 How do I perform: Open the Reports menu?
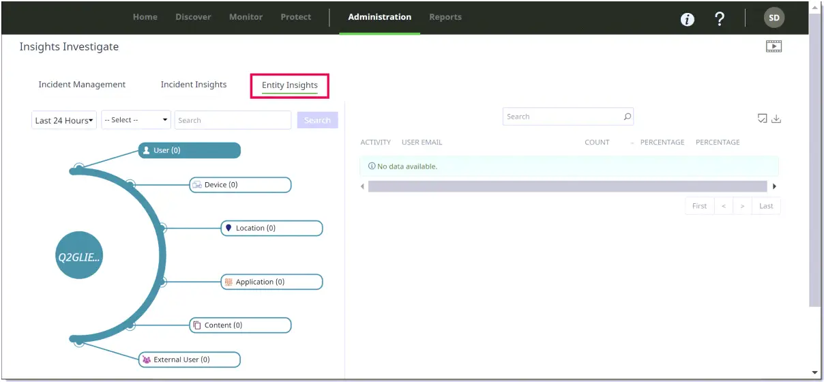445,17
